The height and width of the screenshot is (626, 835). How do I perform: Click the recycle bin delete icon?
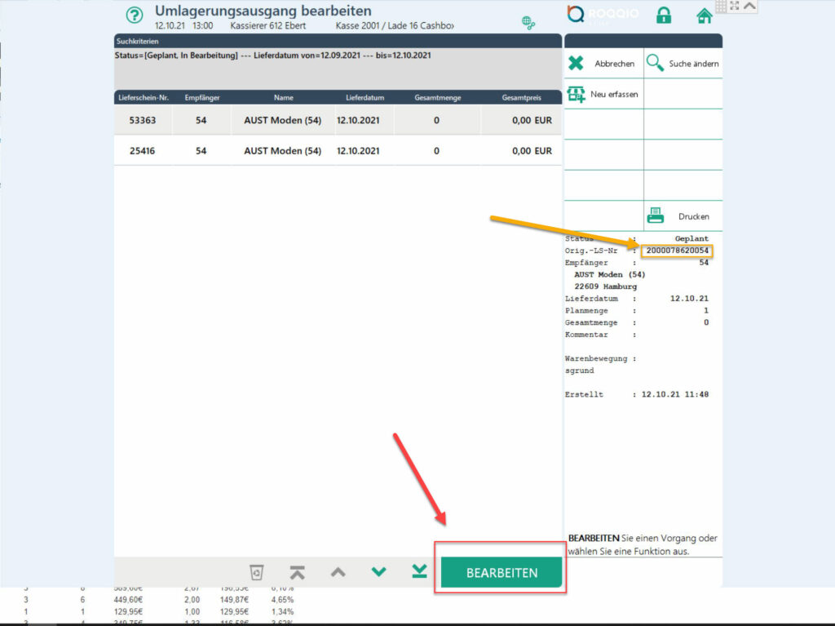click(256, 572)
